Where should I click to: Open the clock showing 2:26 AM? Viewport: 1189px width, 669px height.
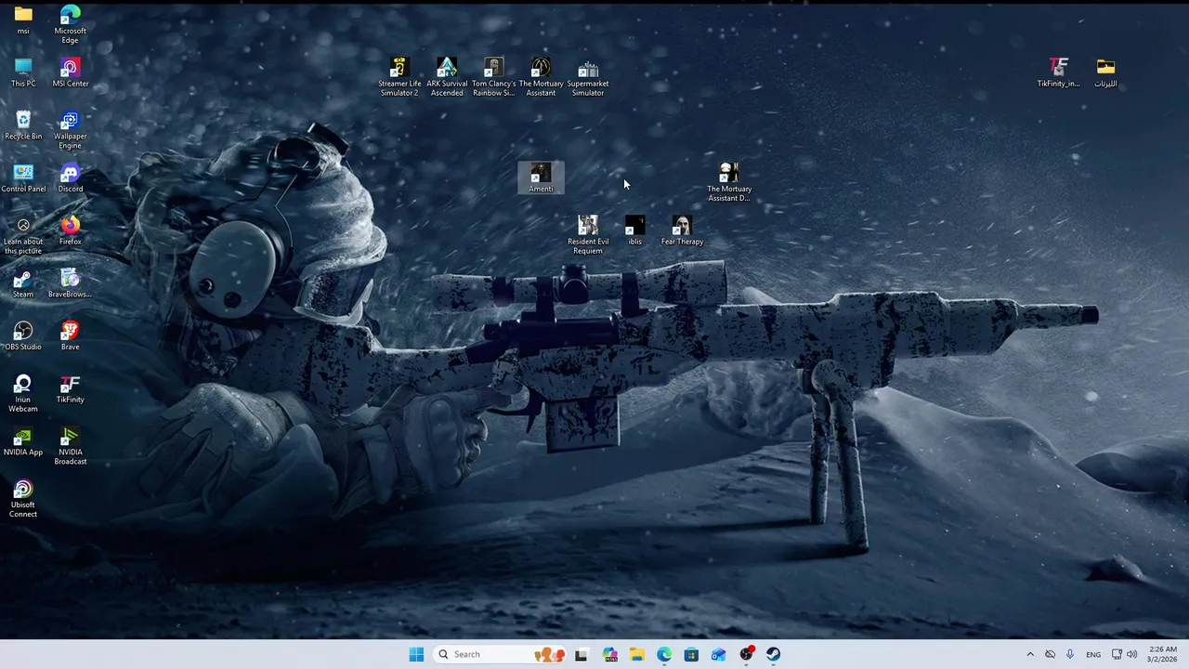(1163, 654)
